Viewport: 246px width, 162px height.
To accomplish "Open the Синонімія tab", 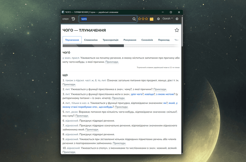I will click(x=147, y=40).
